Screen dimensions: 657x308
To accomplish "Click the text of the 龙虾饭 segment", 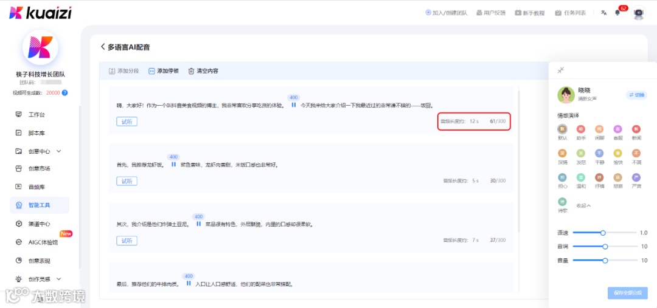I will pos(198,165).
